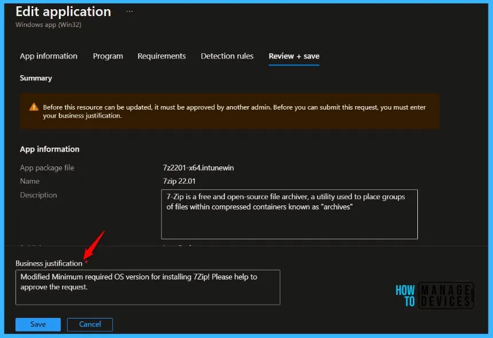Click inside the Description text area
The height and width of the screenshot is (338, 493).
tap(289, 214)
